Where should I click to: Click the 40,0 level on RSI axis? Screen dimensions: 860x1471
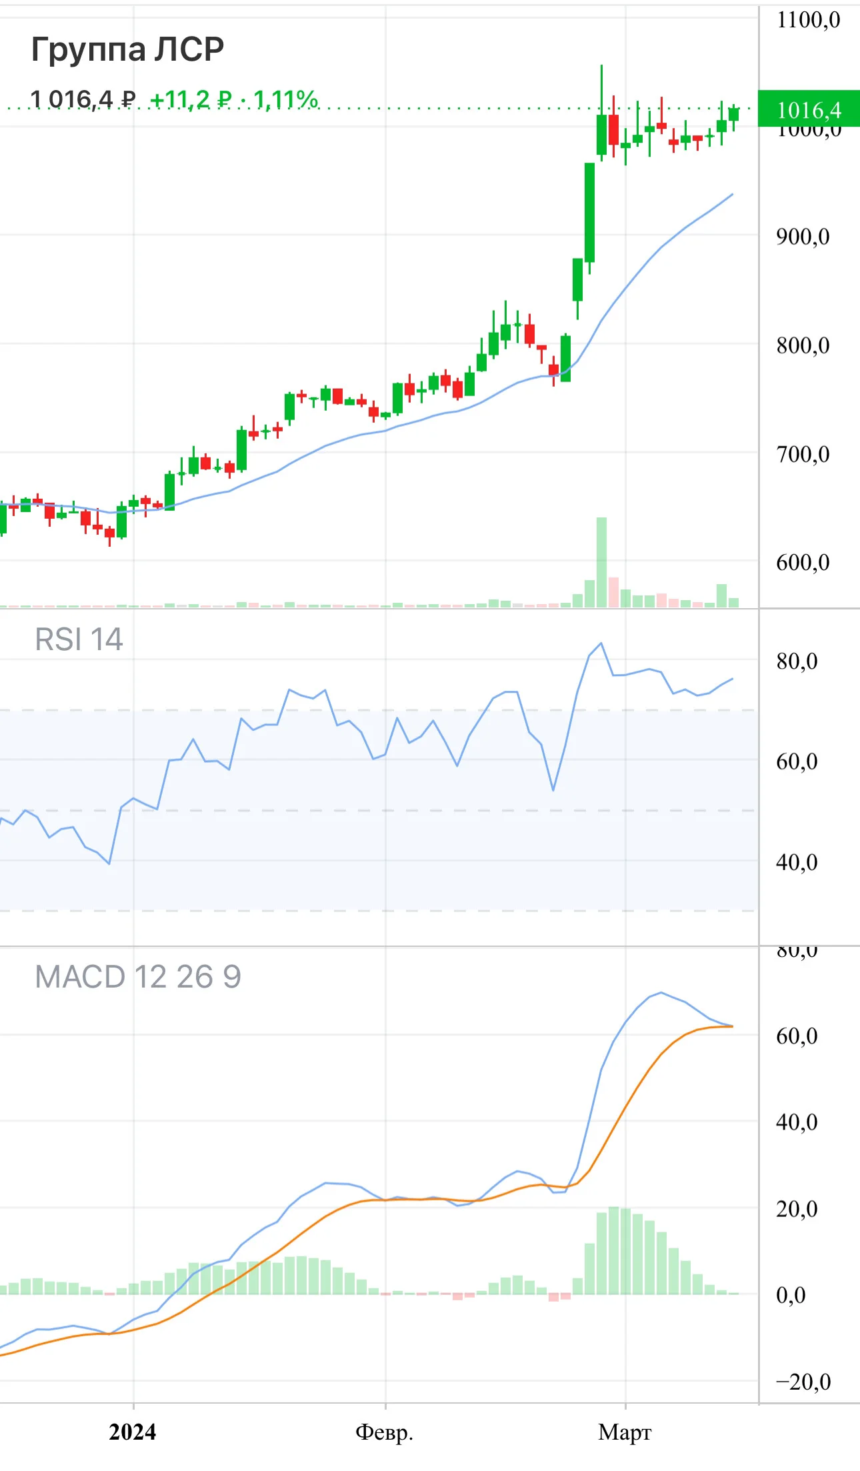[797, 862]
